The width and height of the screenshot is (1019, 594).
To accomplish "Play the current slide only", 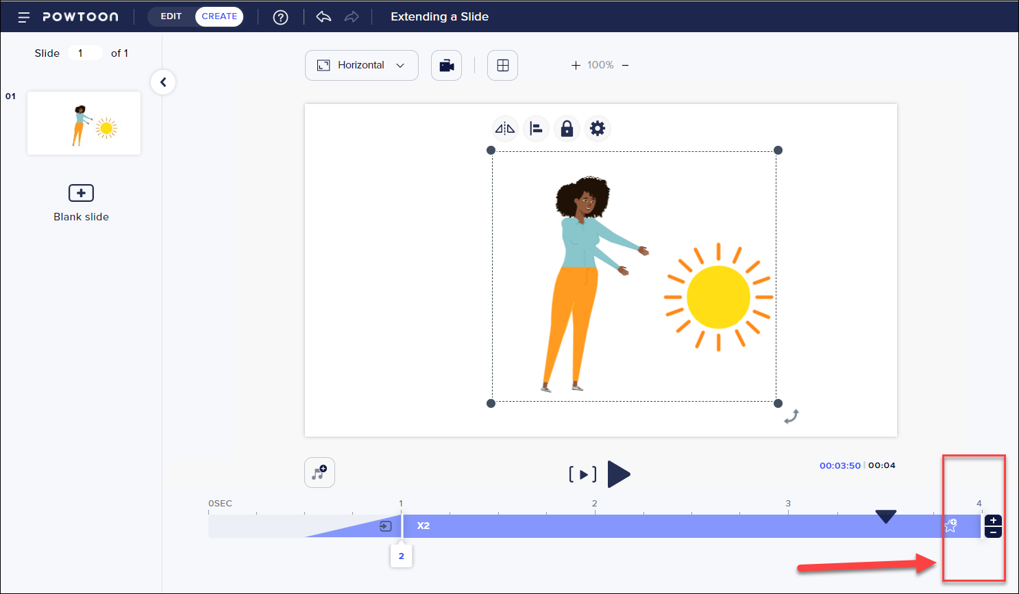I will pyautogui.click(x=582, y=474).
